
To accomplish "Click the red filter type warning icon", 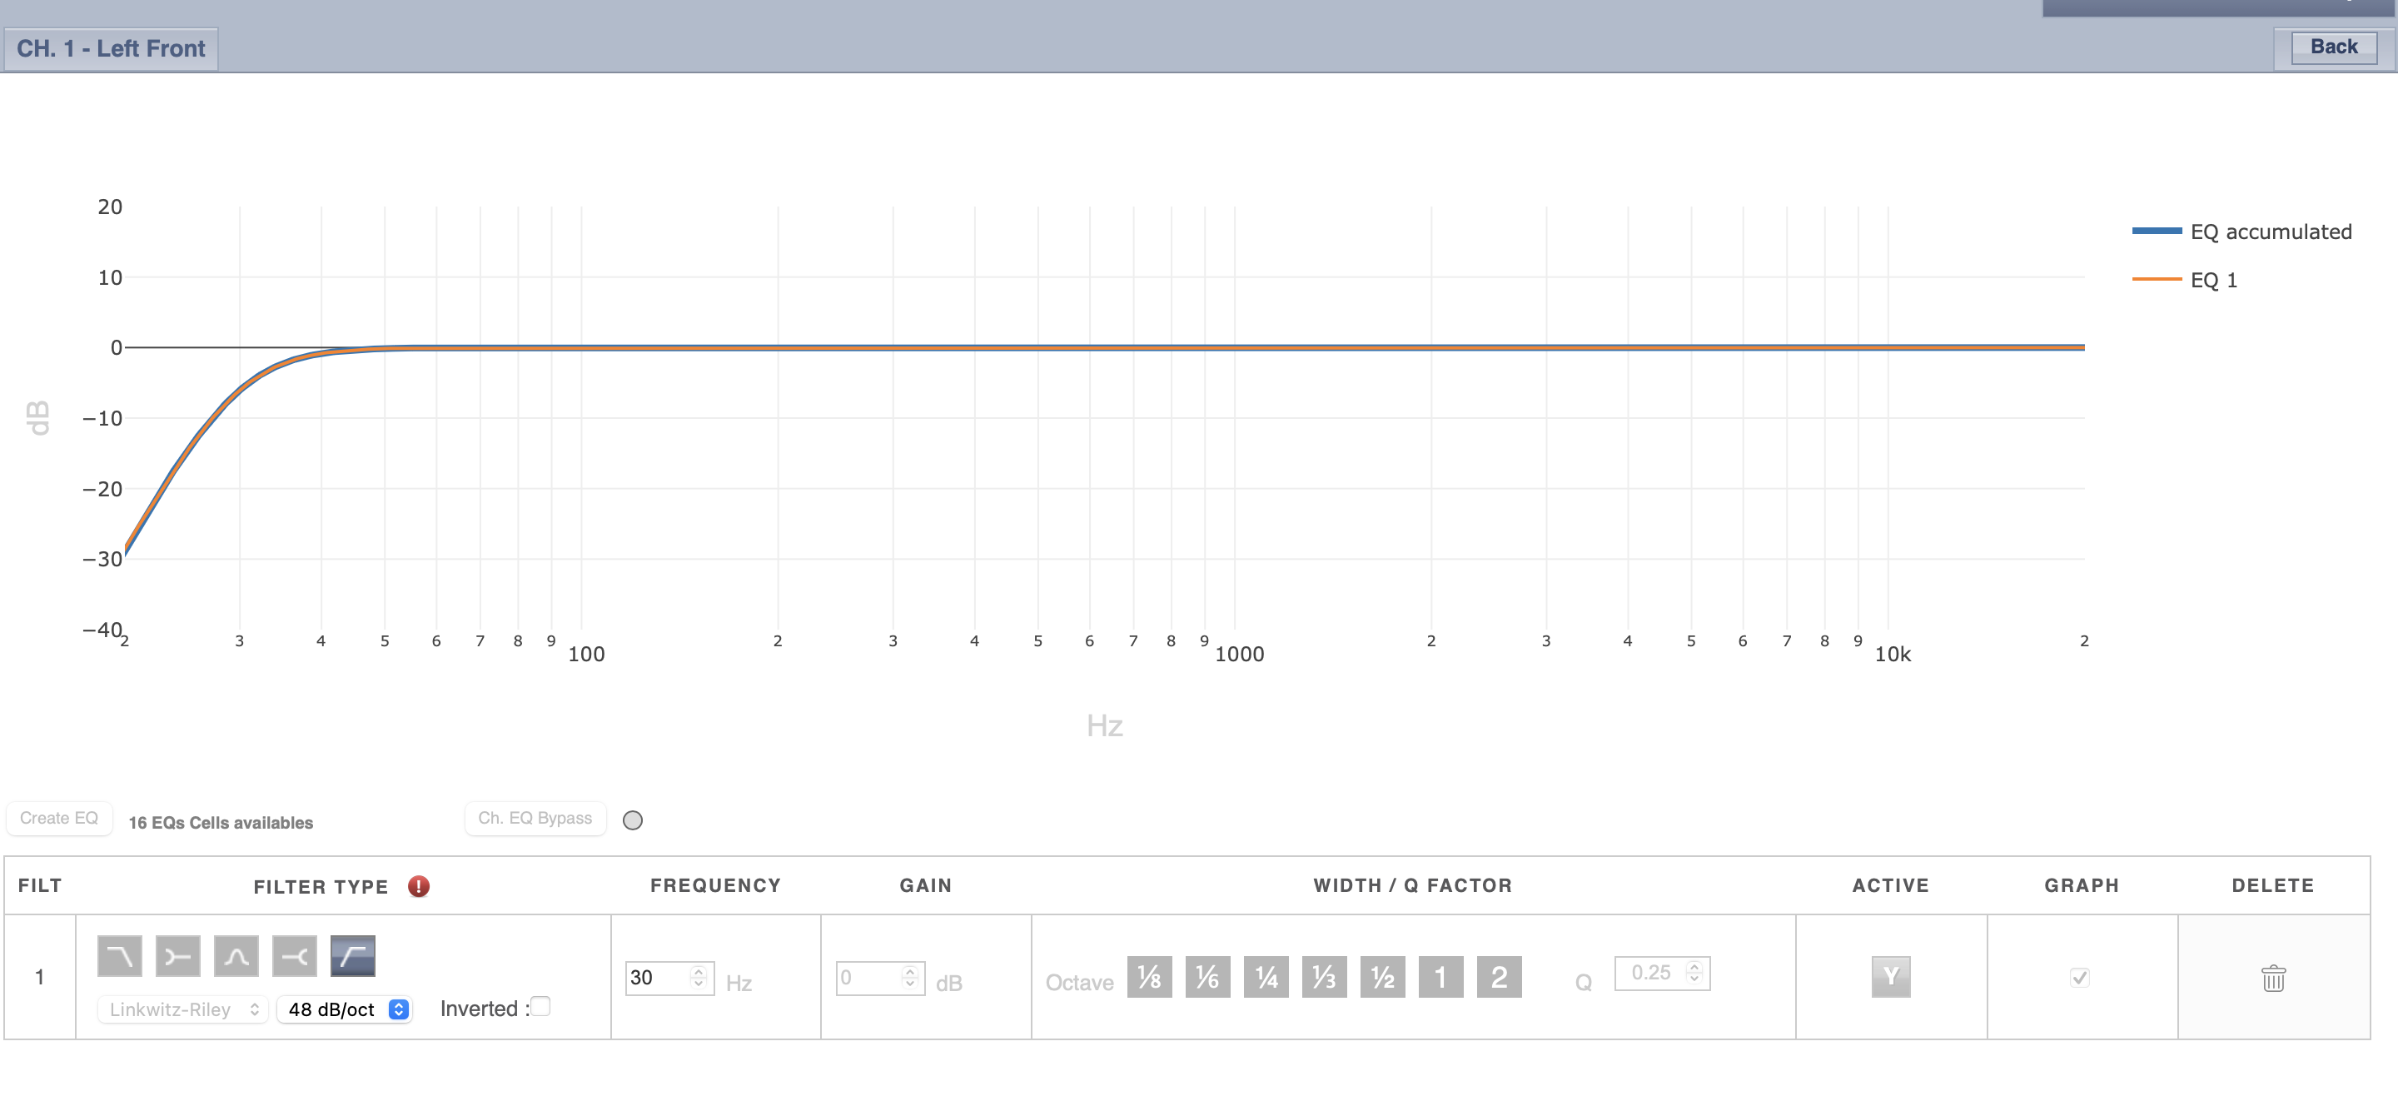I will (x=419, y=885).
